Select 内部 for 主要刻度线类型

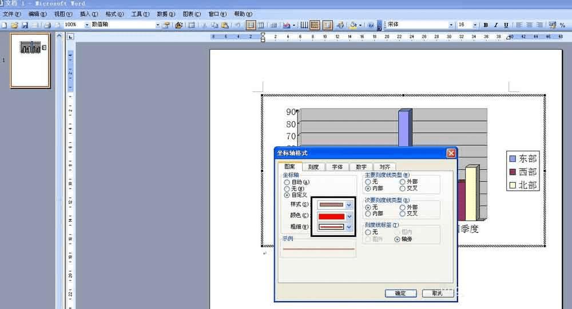tap(368, 188)
